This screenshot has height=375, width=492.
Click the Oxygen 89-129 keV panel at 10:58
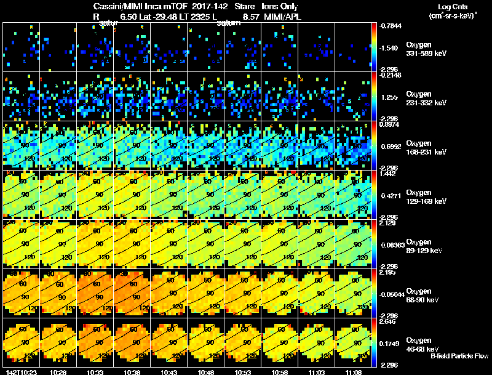tap(280, 244)
